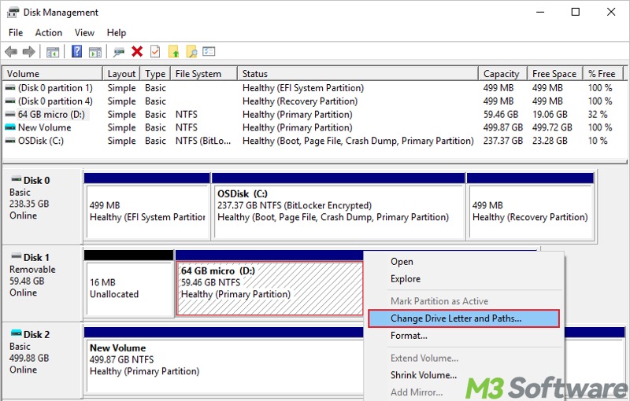Screen dimensions: 630x401
Task: Click the Show/Hide Console Tree icon
Action: 53,52
